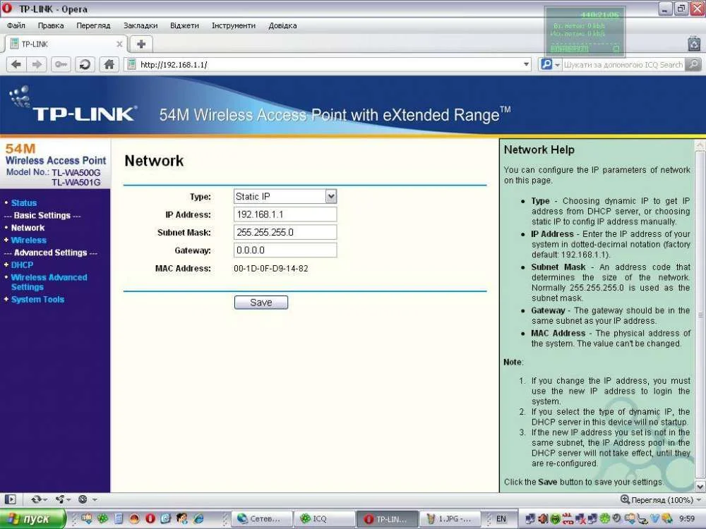Image resolution: width=706 pixels, height=529 pixels.
Task: Launch Internet Explorer from quick launch
Action: point(198,518)
